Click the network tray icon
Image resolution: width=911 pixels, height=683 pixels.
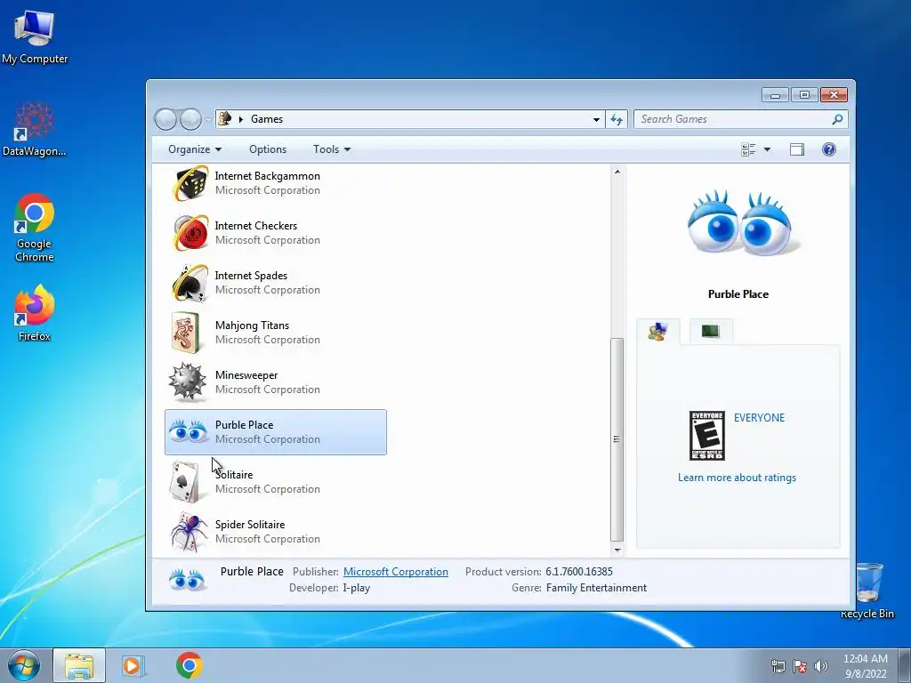click(778, 666)
